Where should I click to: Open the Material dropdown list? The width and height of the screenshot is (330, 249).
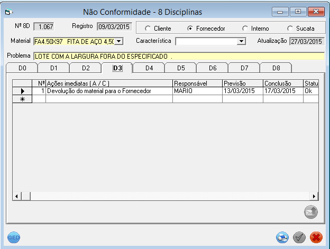(x=118, y=41)
